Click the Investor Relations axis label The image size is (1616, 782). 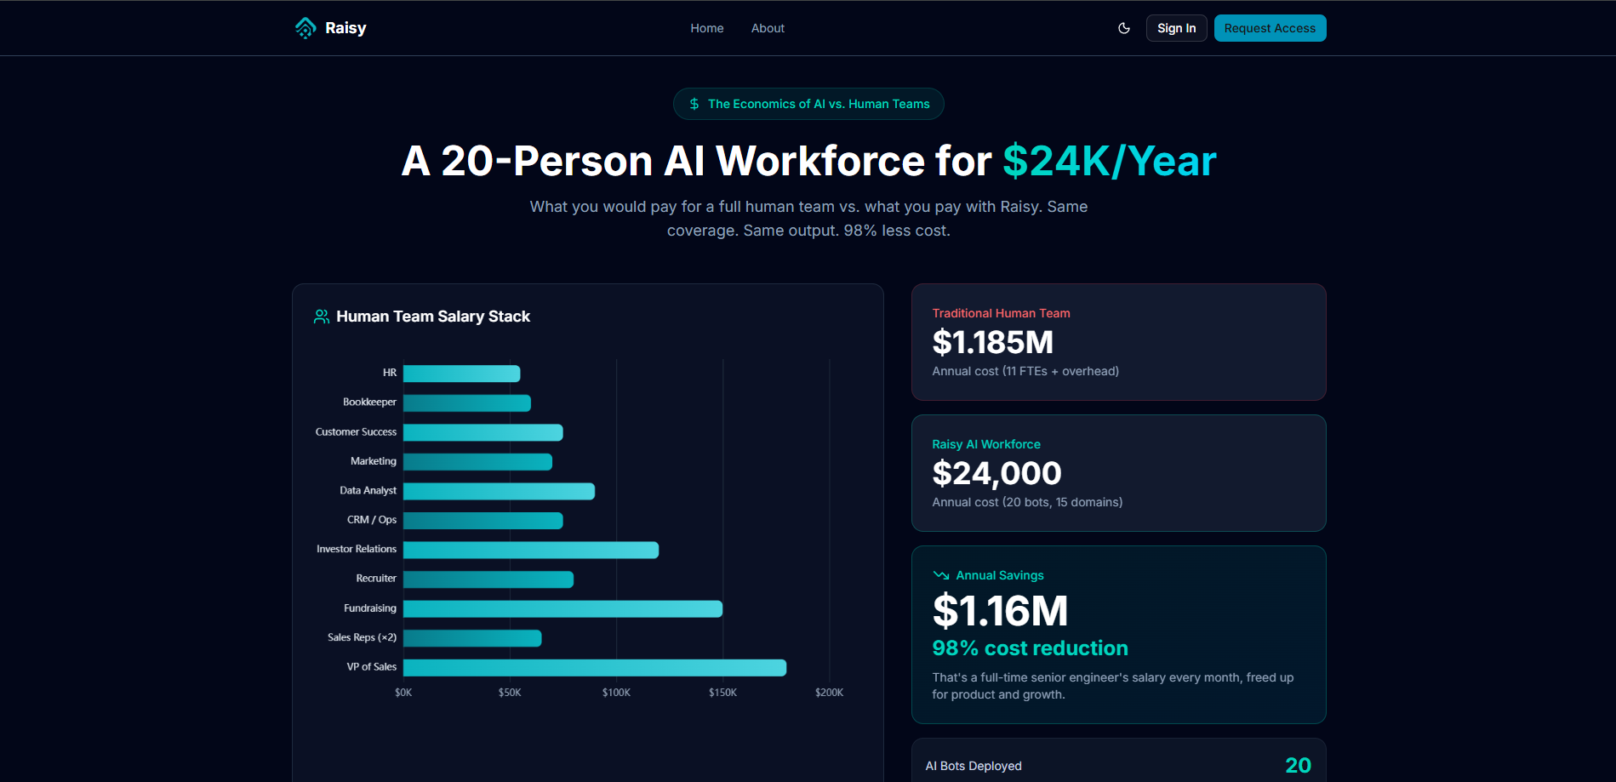(x=357, y=549)
